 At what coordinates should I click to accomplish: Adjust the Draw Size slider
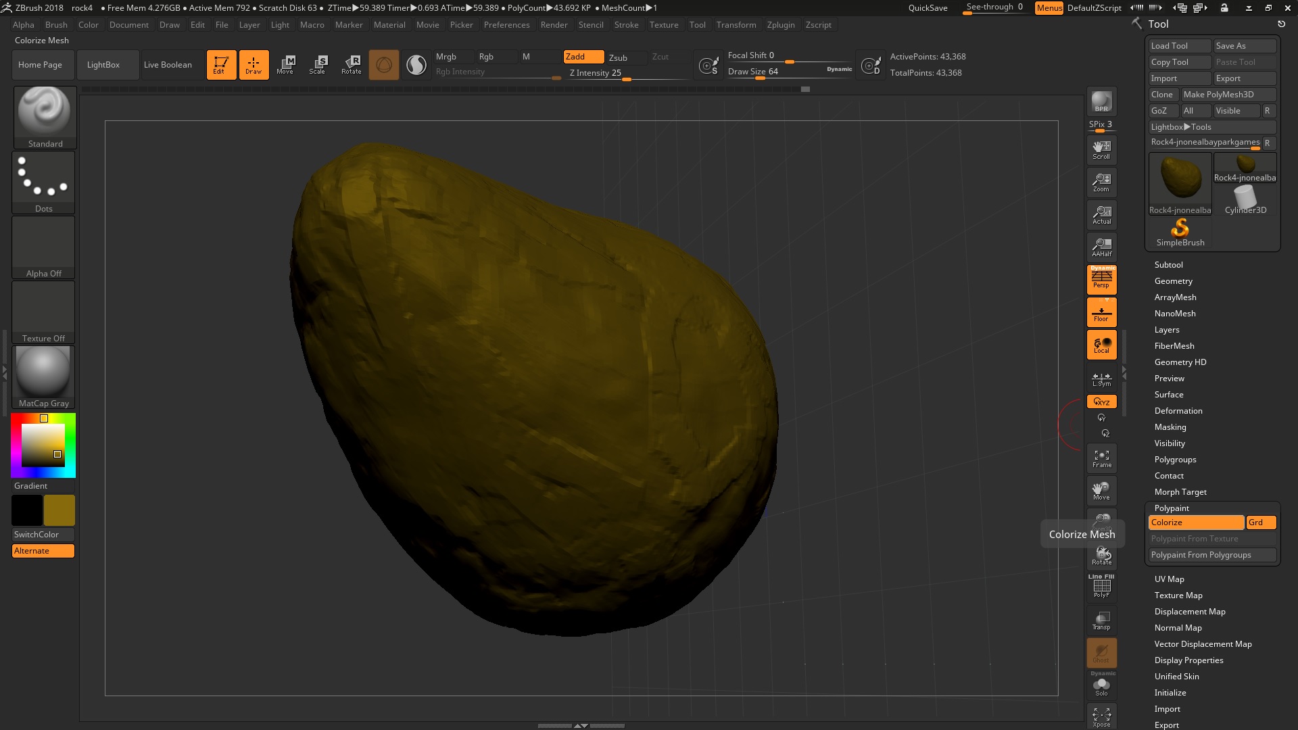click(790, 72)
